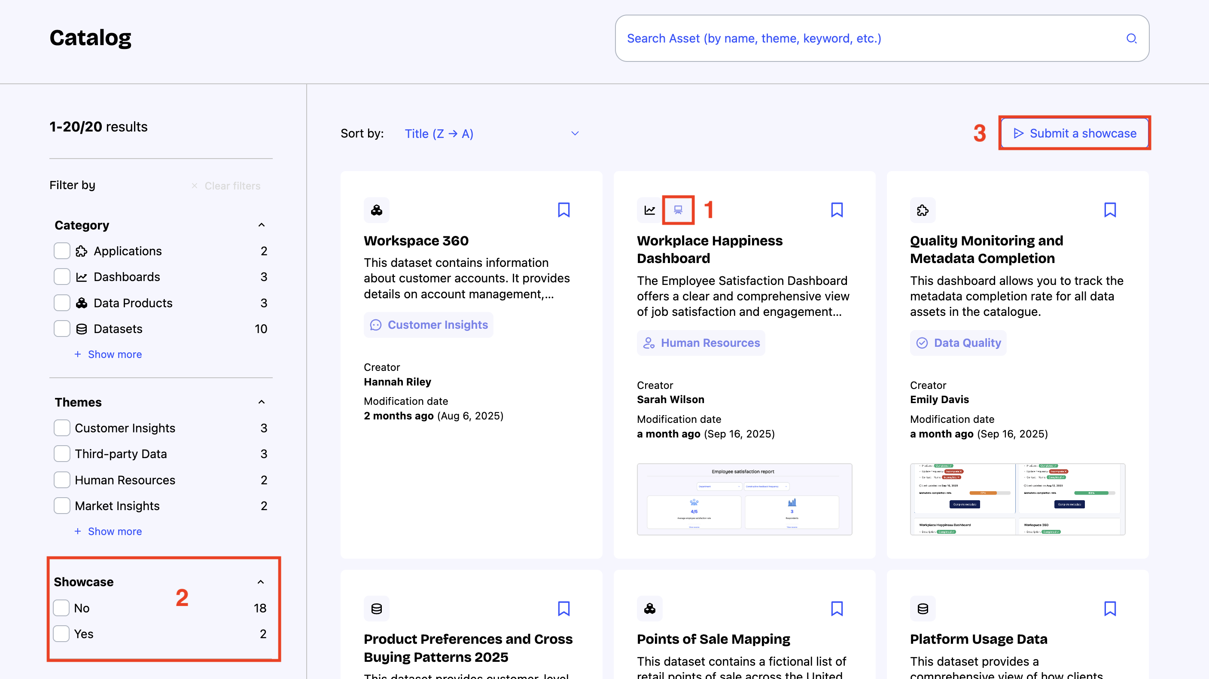Viewport: 1209px width, 679px height.
Task: Check Customer Insights theme filter
Action: click(62, 428)
